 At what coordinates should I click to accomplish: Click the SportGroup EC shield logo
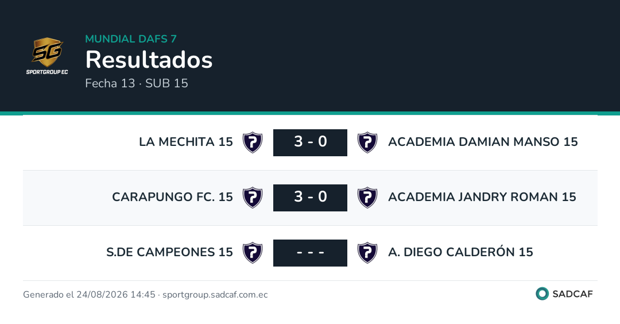tap(47, 55)
